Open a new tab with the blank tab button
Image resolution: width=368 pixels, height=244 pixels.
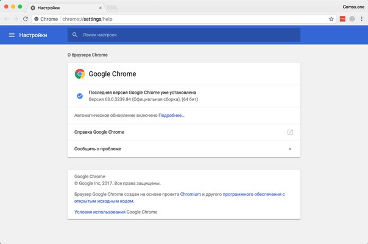(112, 9)
